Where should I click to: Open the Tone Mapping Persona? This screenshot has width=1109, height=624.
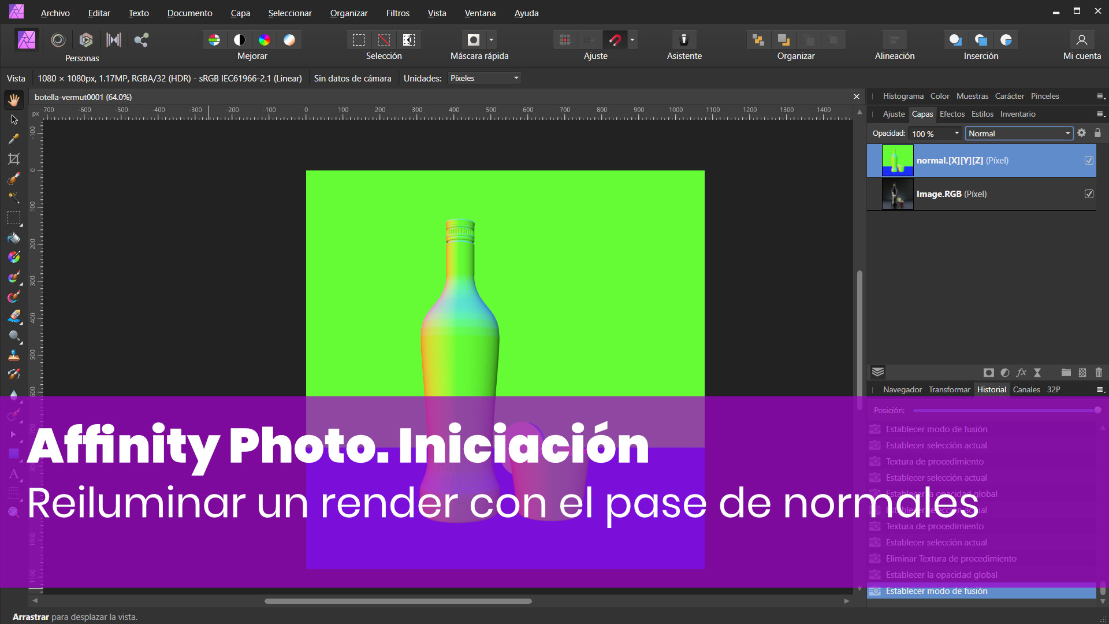pyautogui.click(x=114, y=40)
